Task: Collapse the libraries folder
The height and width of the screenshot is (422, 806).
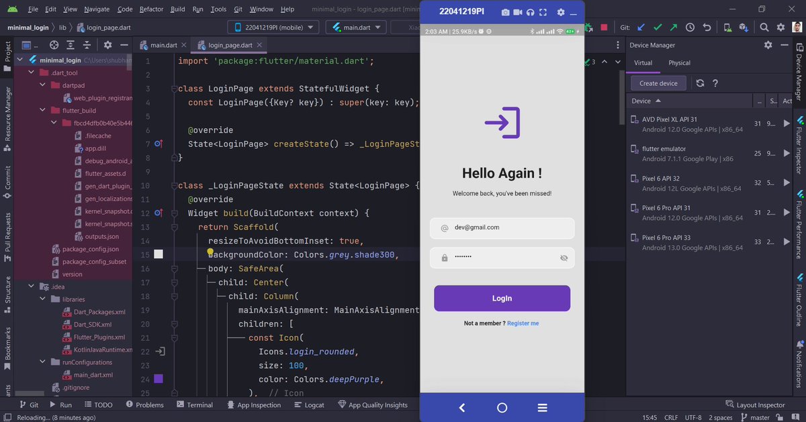Action: [43, 299]
